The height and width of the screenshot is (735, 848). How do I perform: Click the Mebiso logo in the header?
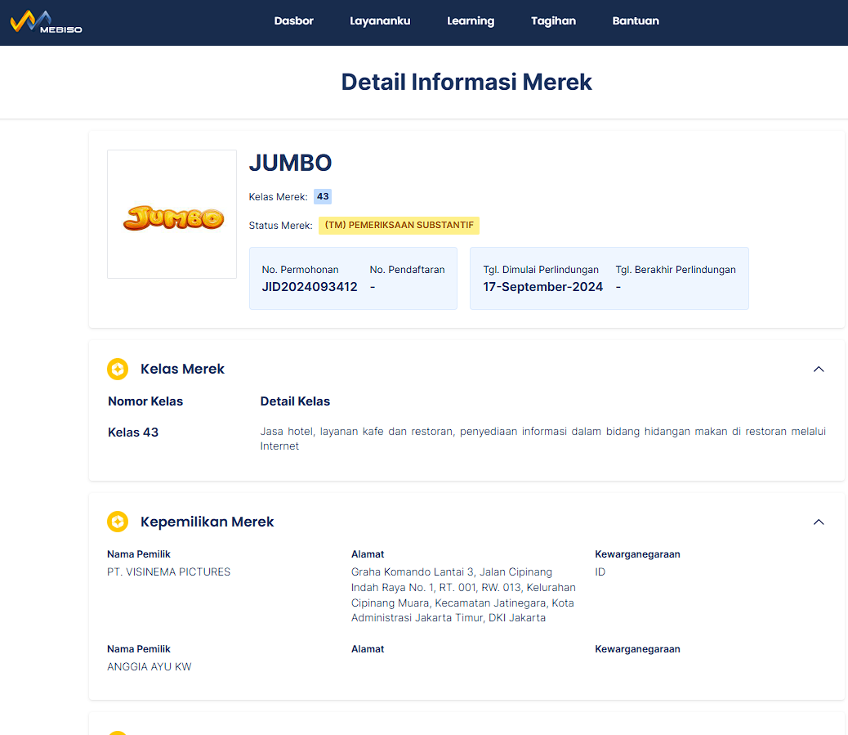[47, 22]
